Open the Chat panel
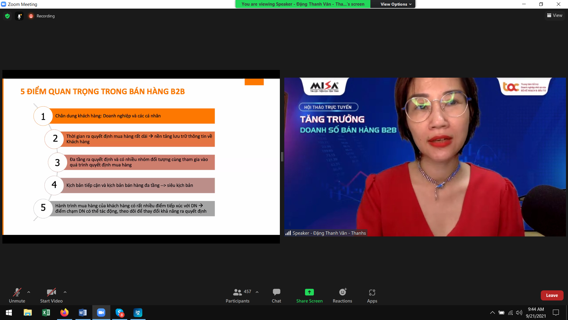The height and width of the screenshot is (320, 568). (x=276, y=295)
